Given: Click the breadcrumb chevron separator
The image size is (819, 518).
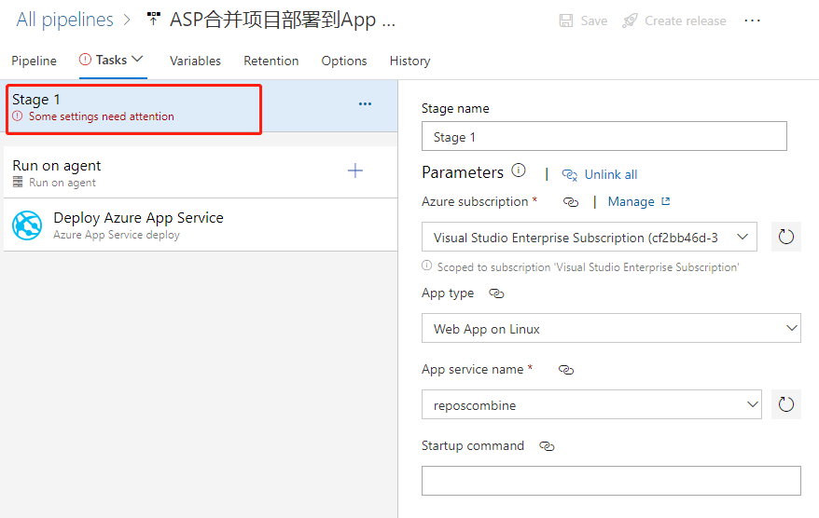Looking at the screenshot, I should coord(127,20).
